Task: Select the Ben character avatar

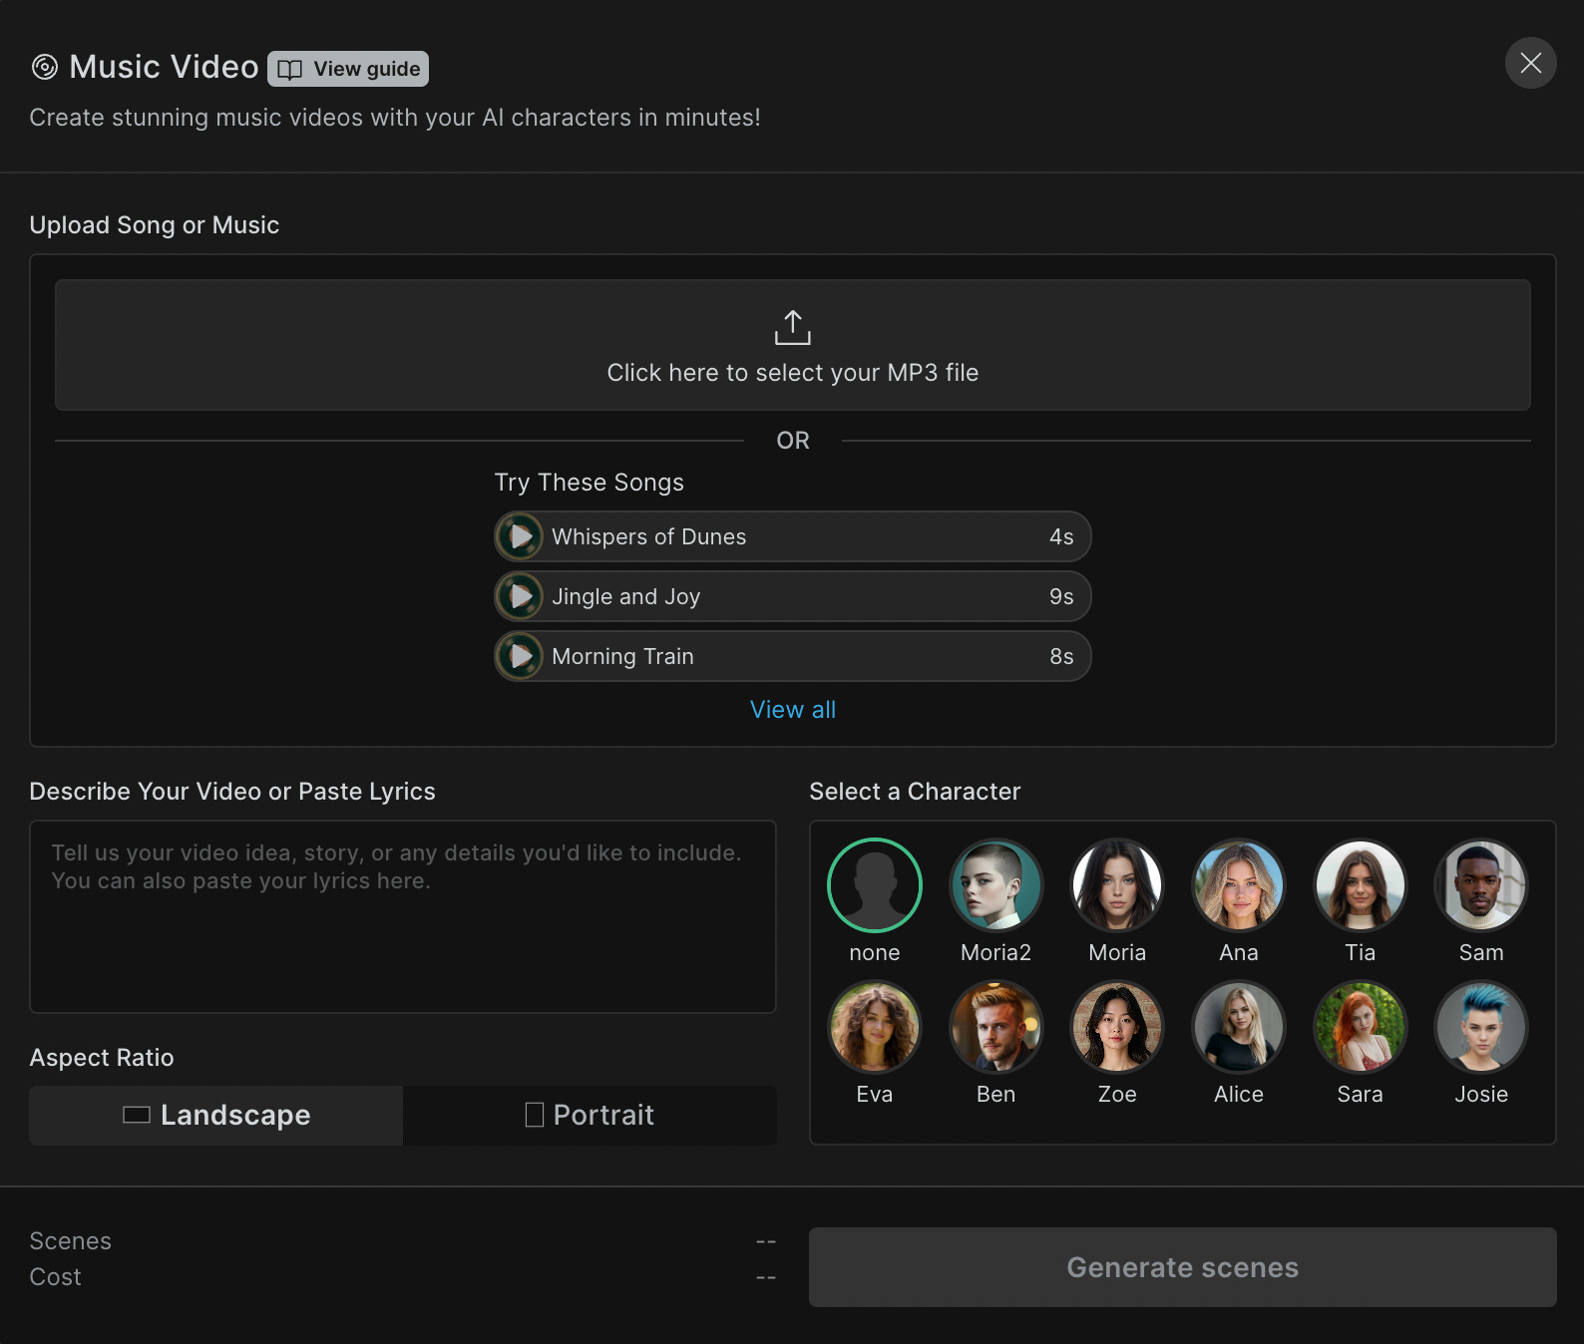Action: (995, 1027)
